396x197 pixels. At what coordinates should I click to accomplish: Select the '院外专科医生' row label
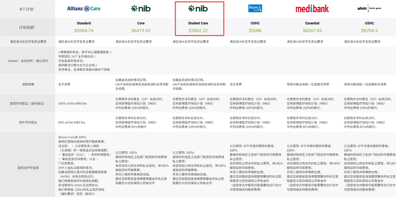[28, 122]
